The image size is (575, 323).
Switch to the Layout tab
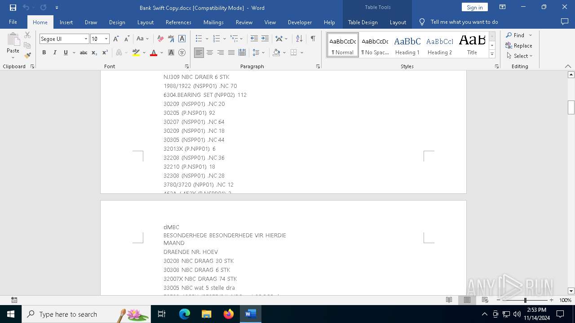coord(145,22)
